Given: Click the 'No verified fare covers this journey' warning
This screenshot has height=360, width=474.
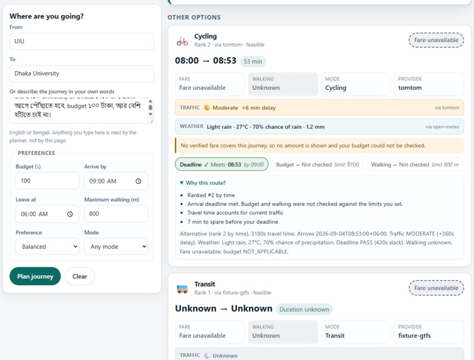Looking at the screenshot, I should click(x=319, y=146).
